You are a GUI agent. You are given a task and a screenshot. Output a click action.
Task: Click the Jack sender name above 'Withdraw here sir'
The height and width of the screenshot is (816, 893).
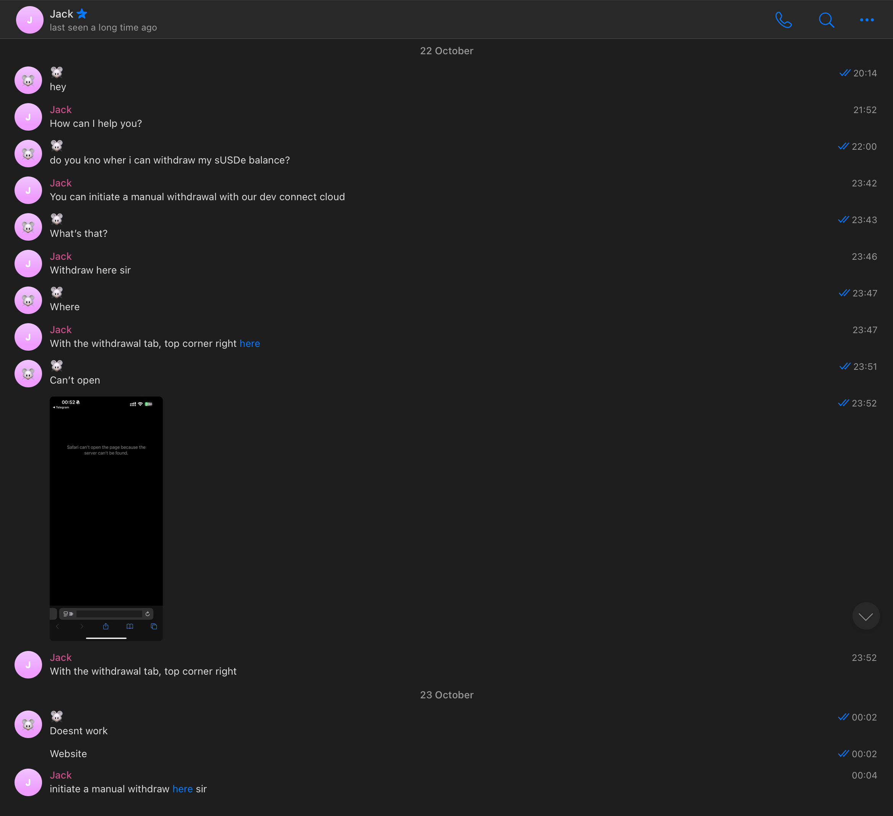click(x=61, y=256)
